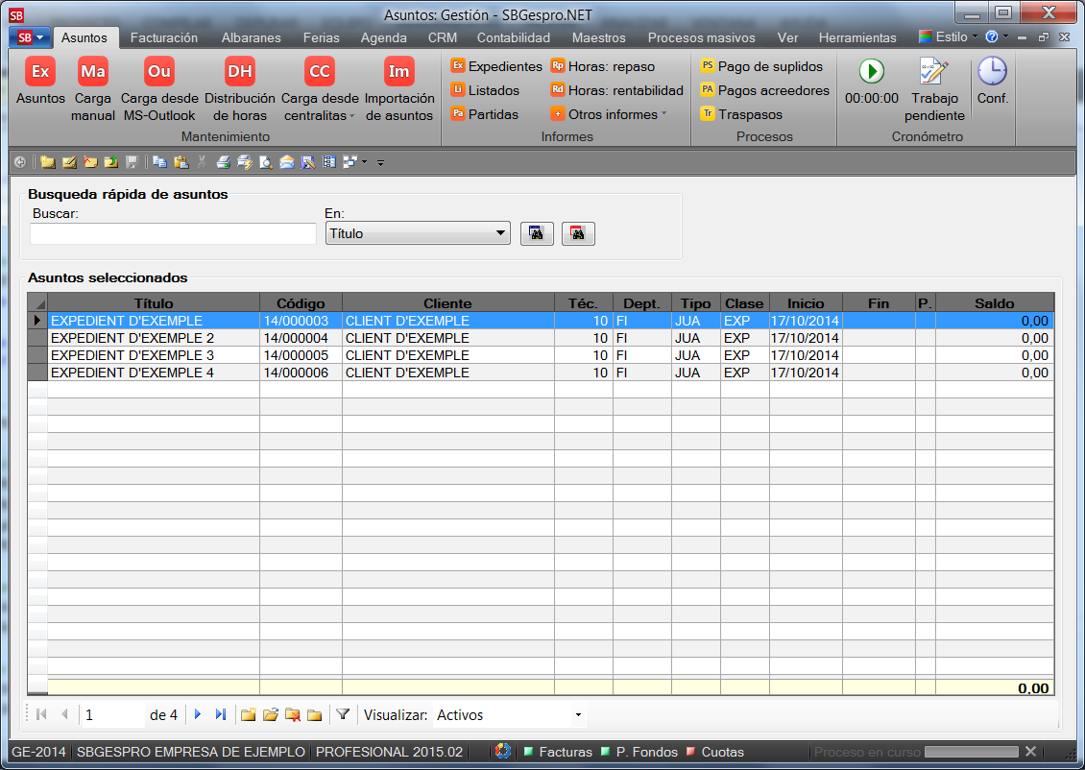
Task: Start the chronometer play button
Action: click(x=871, y=72)
